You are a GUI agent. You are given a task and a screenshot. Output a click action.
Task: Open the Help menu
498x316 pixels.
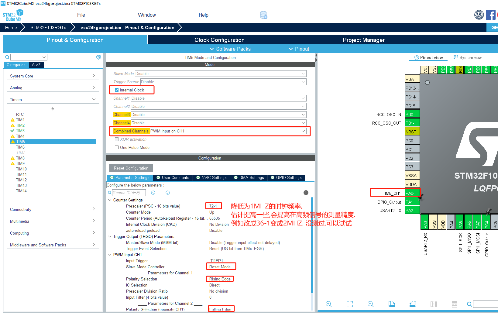tap(203, 15)
